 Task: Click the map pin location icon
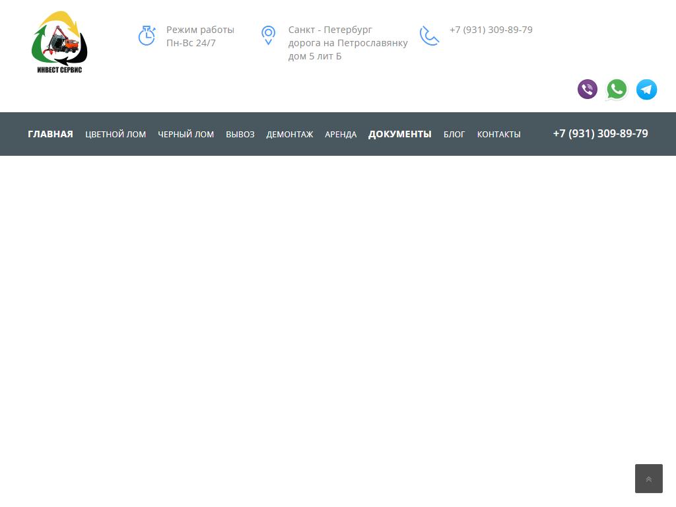pos(268,36)
